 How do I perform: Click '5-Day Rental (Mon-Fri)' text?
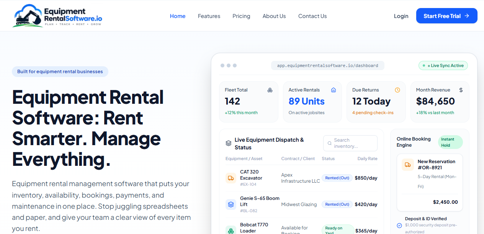[437, 182]
